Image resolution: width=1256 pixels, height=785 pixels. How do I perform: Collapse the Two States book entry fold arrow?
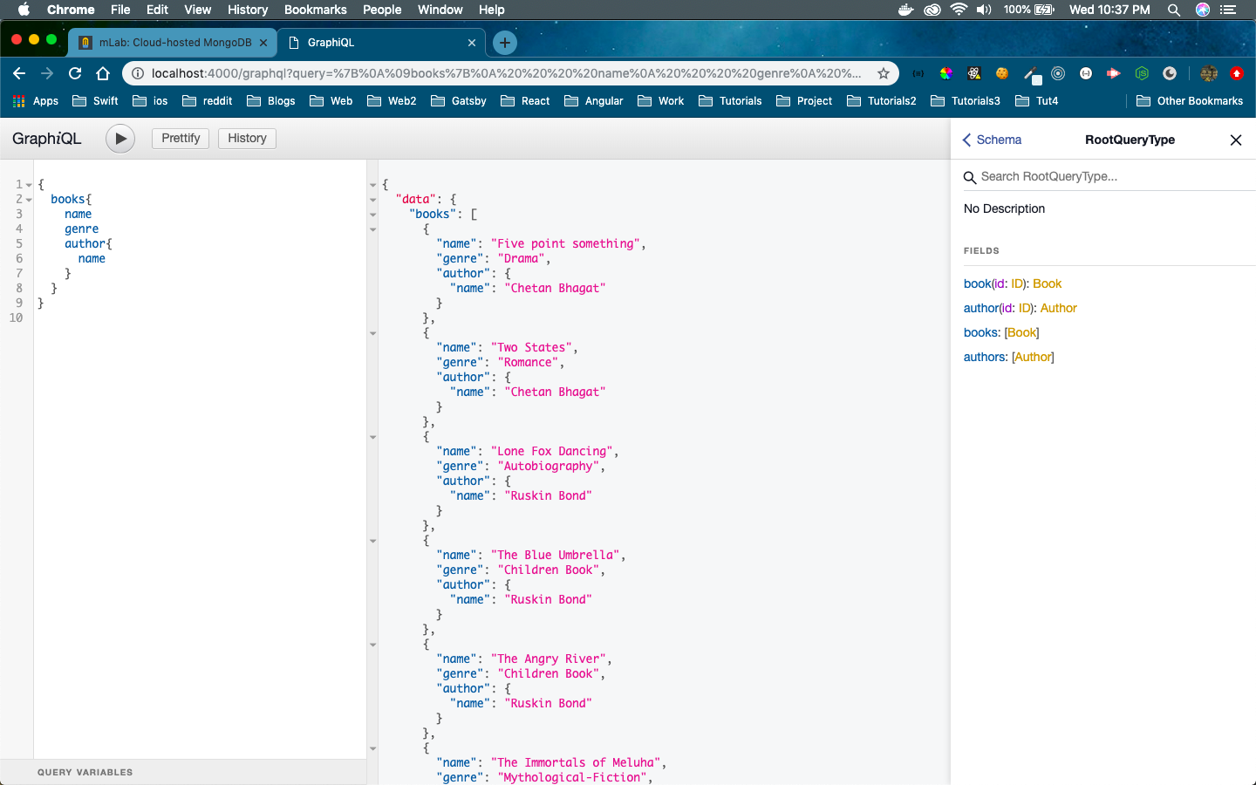(373, 333)
